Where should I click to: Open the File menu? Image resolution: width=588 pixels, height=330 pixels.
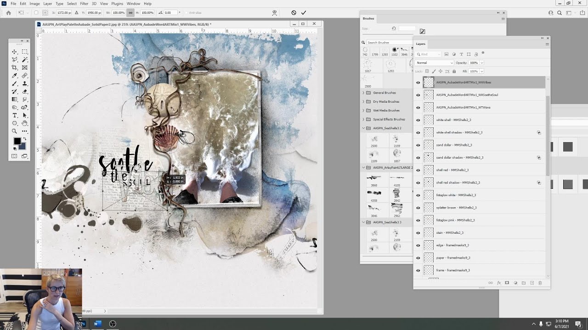[13, 4]
